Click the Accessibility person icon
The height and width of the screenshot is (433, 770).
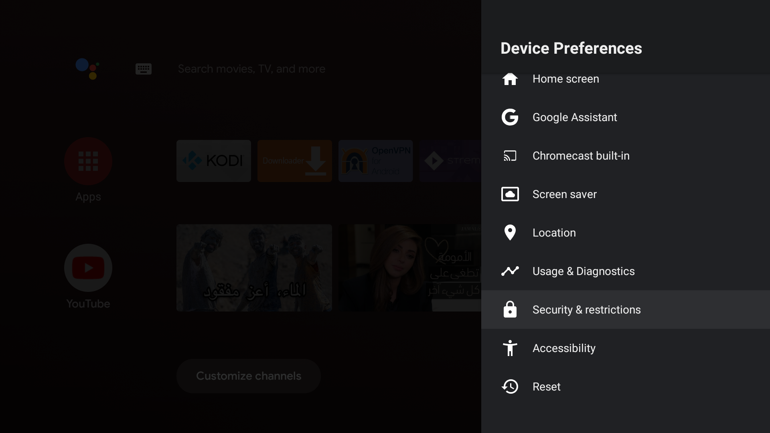[510, 348]
